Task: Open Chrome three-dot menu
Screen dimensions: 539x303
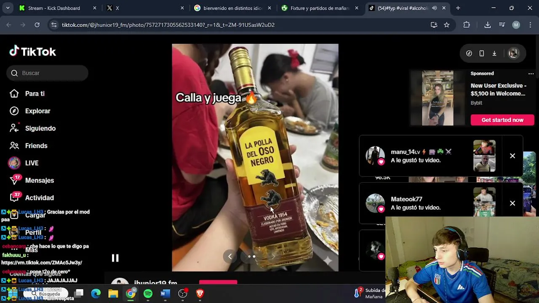Action: tap(530, 25)
